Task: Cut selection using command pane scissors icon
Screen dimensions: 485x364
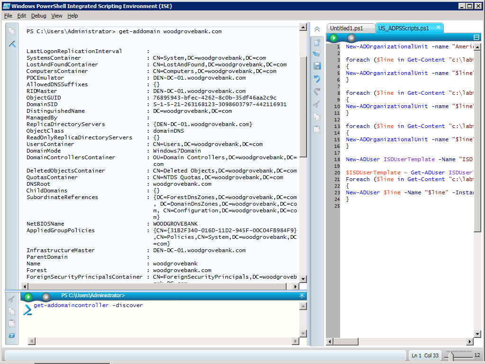Action: pyautogui.click(x=12, y=299)
